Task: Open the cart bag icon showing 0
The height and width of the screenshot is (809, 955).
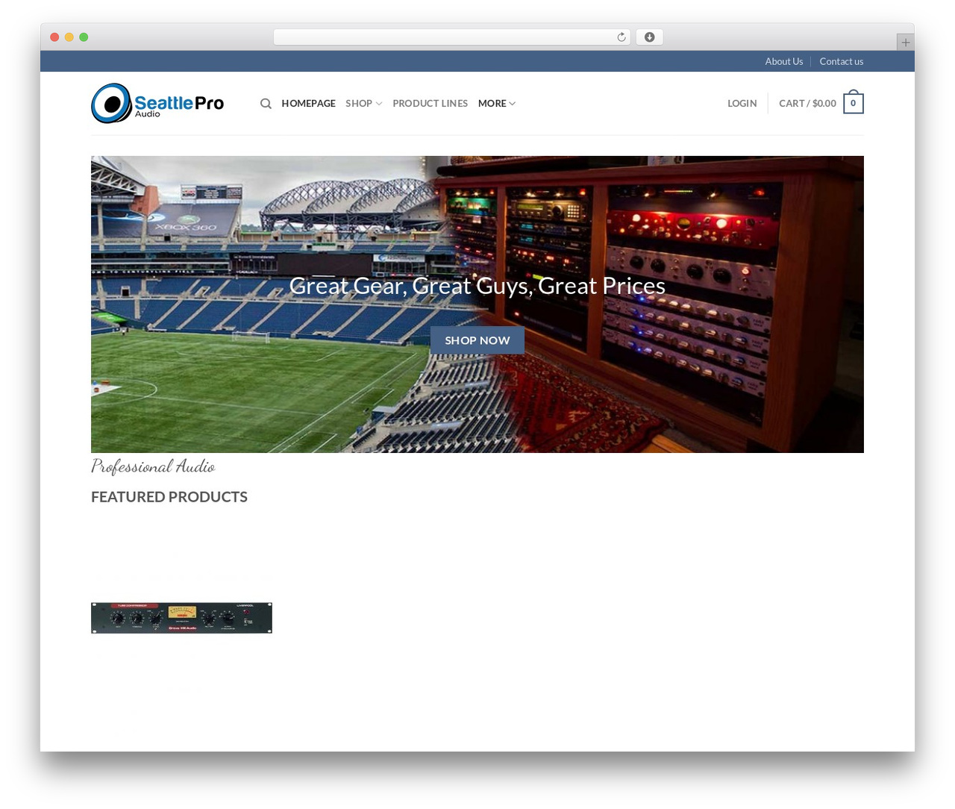Action: tap(854, 103)
